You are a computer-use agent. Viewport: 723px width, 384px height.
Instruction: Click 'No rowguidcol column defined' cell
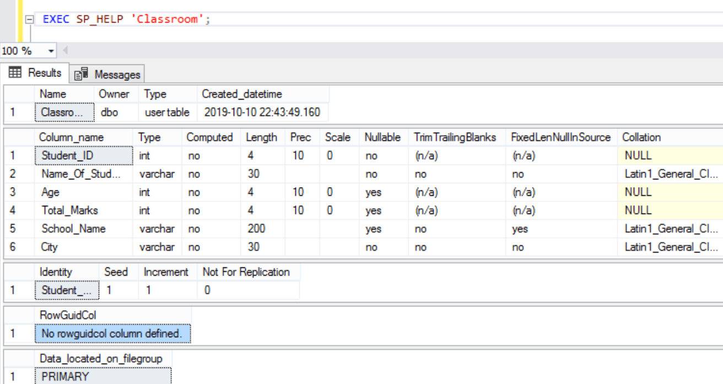coord(110,333)
